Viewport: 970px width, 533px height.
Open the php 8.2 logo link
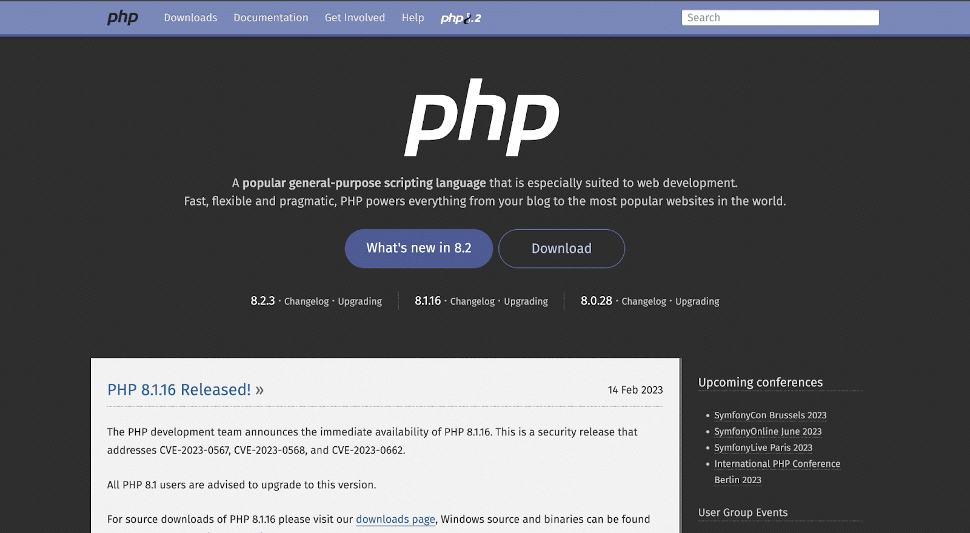pos(461,18)
